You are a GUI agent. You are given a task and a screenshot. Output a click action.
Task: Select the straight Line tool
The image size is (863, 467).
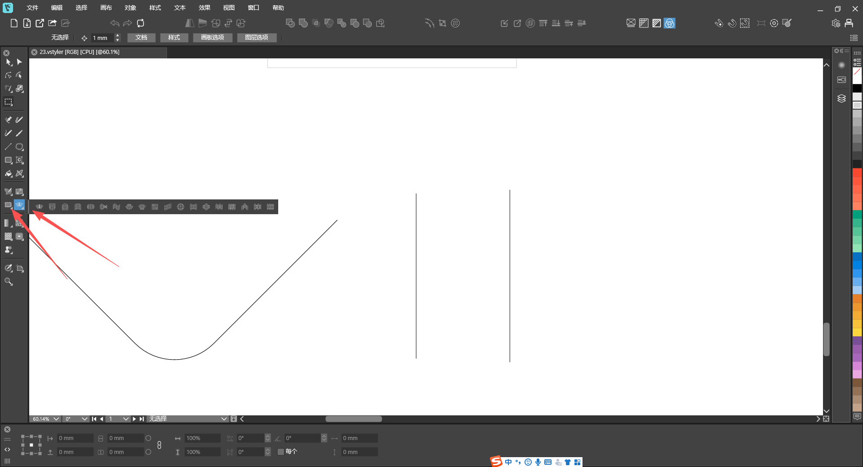pos(9,147)
